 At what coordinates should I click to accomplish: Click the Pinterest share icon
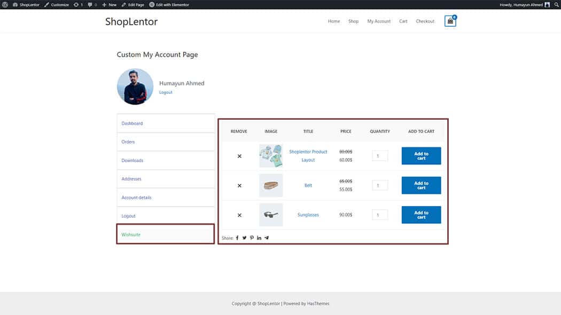252,238
